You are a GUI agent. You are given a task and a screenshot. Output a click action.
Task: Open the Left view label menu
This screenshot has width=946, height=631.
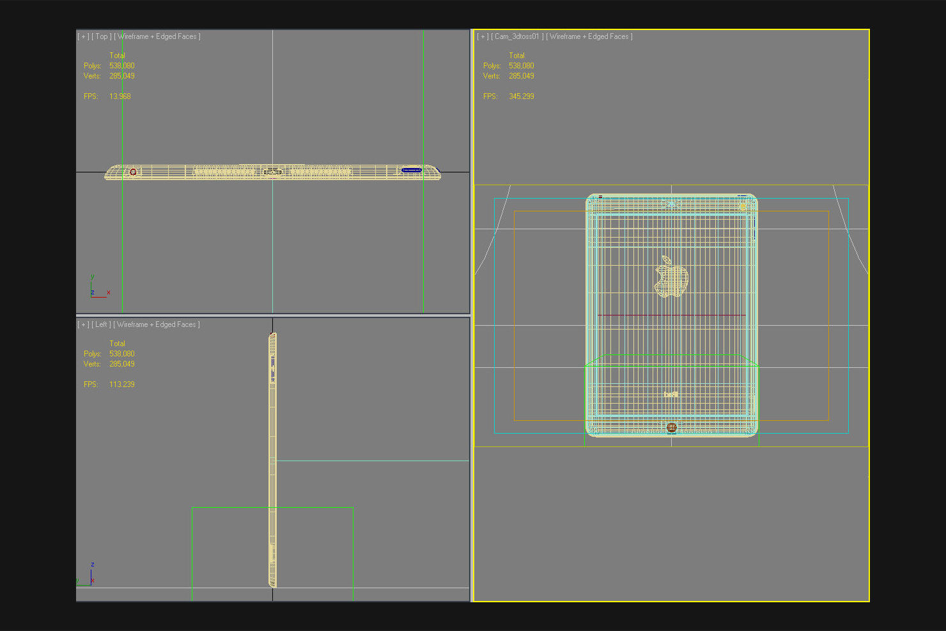click(101, 324)
